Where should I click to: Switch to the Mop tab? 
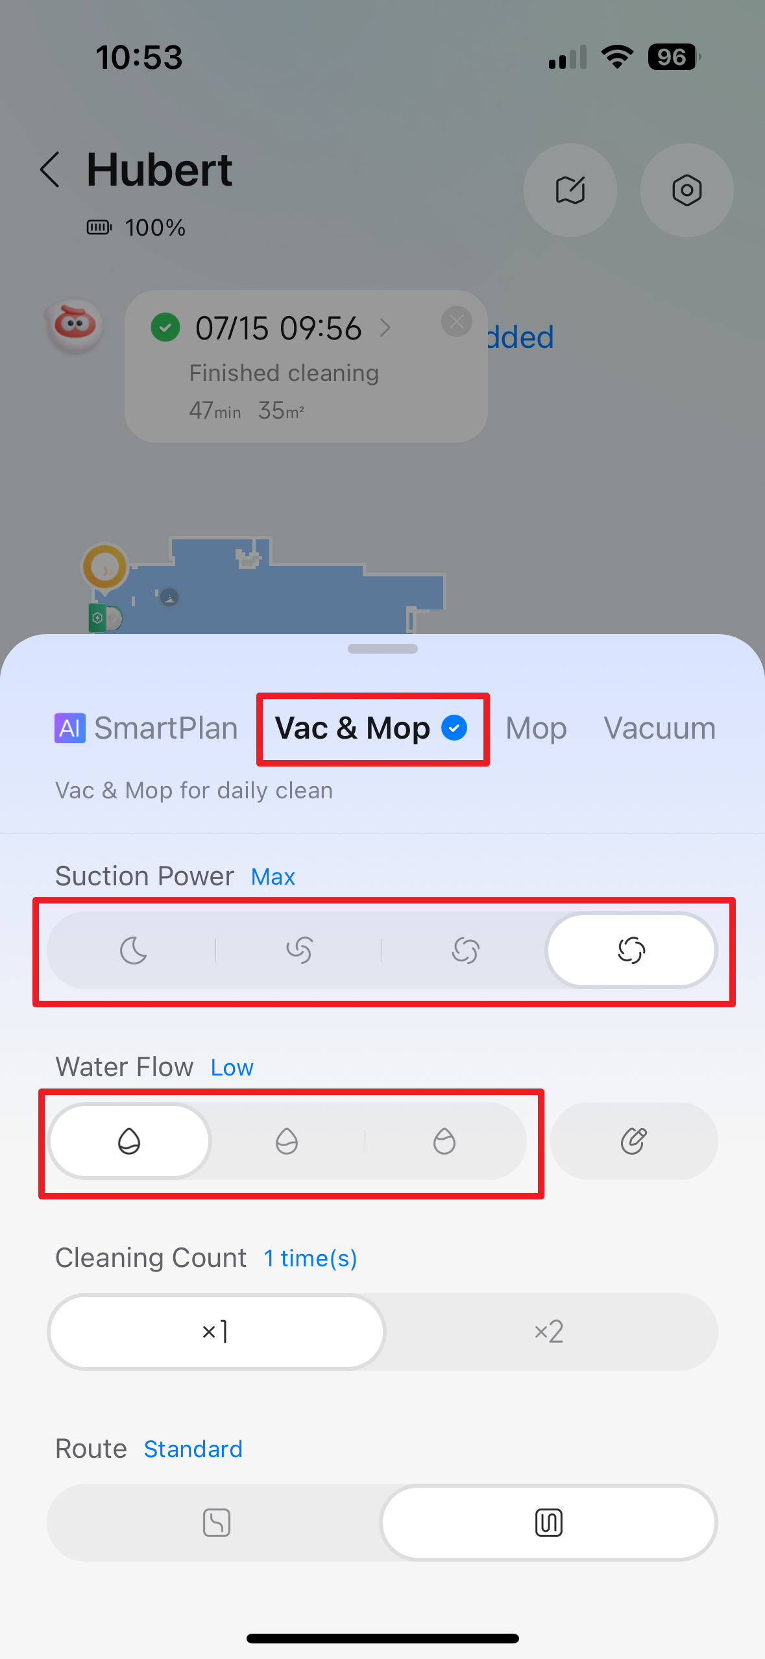coord(536,728)
